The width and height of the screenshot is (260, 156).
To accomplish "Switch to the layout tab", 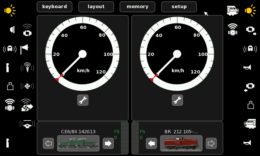I will tap(96, 7).
